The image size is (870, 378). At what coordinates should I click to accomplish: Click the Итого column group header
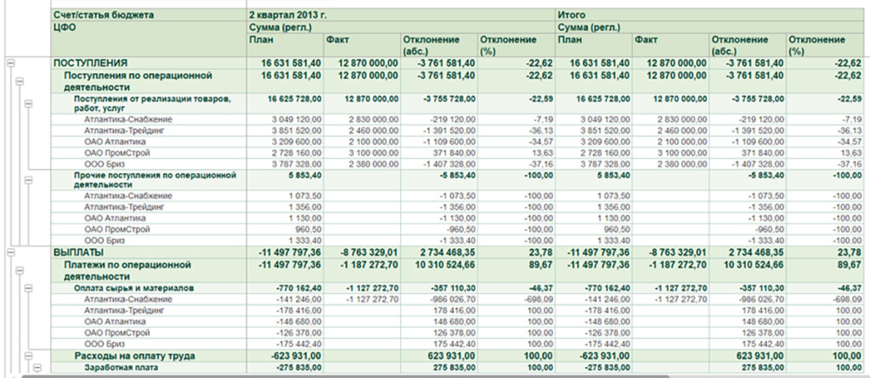(570, 15)
